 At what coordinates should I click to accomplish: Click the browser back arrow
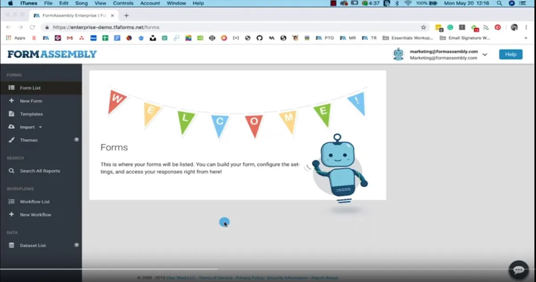click(x=8, y=27)
